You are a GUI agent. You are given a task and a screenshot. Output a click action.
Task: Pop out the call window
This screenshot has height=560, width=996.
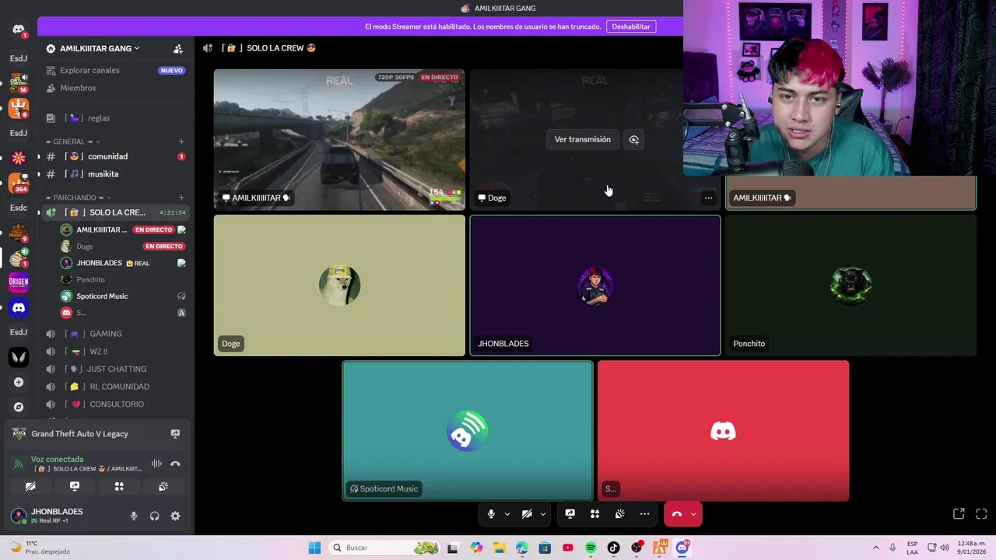959,514
